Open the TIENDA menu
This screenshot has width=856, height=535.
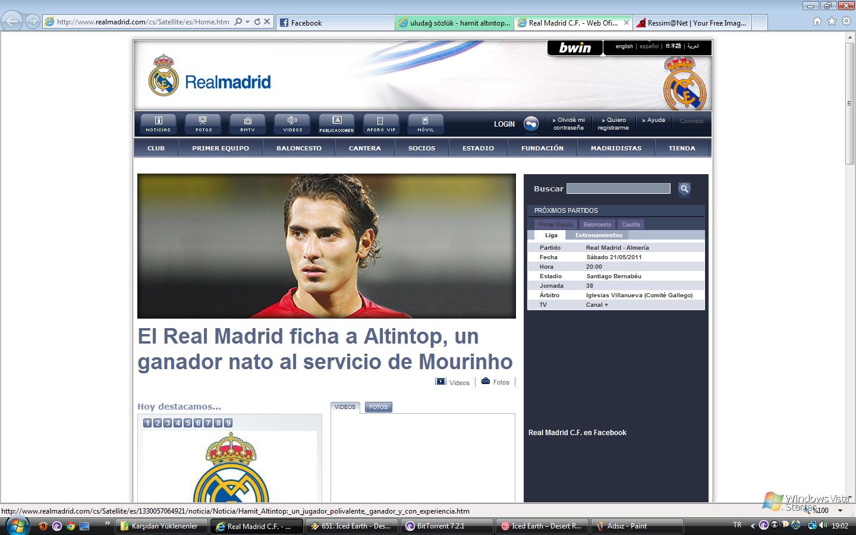point(682,148)
